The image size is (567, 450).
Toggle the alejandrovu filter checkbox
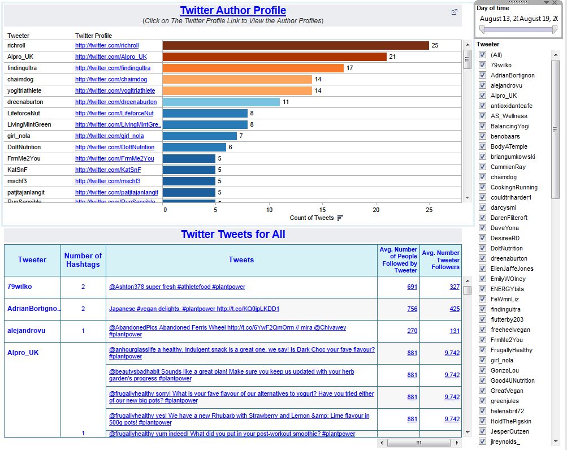482,85
